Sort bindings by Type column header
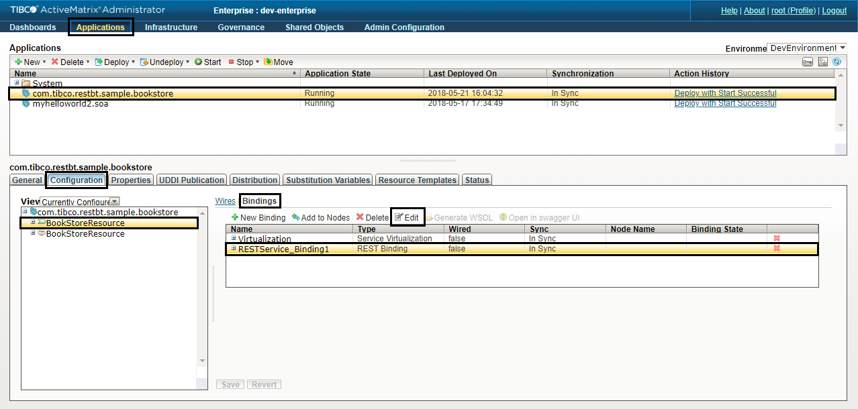The height and width of the screenshot is (409, 858). pyautogui.click(x=399, y=229)
